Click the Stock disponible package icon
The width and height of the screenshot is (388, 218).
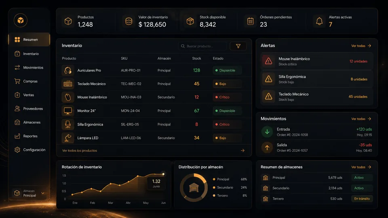pos(190,21)
